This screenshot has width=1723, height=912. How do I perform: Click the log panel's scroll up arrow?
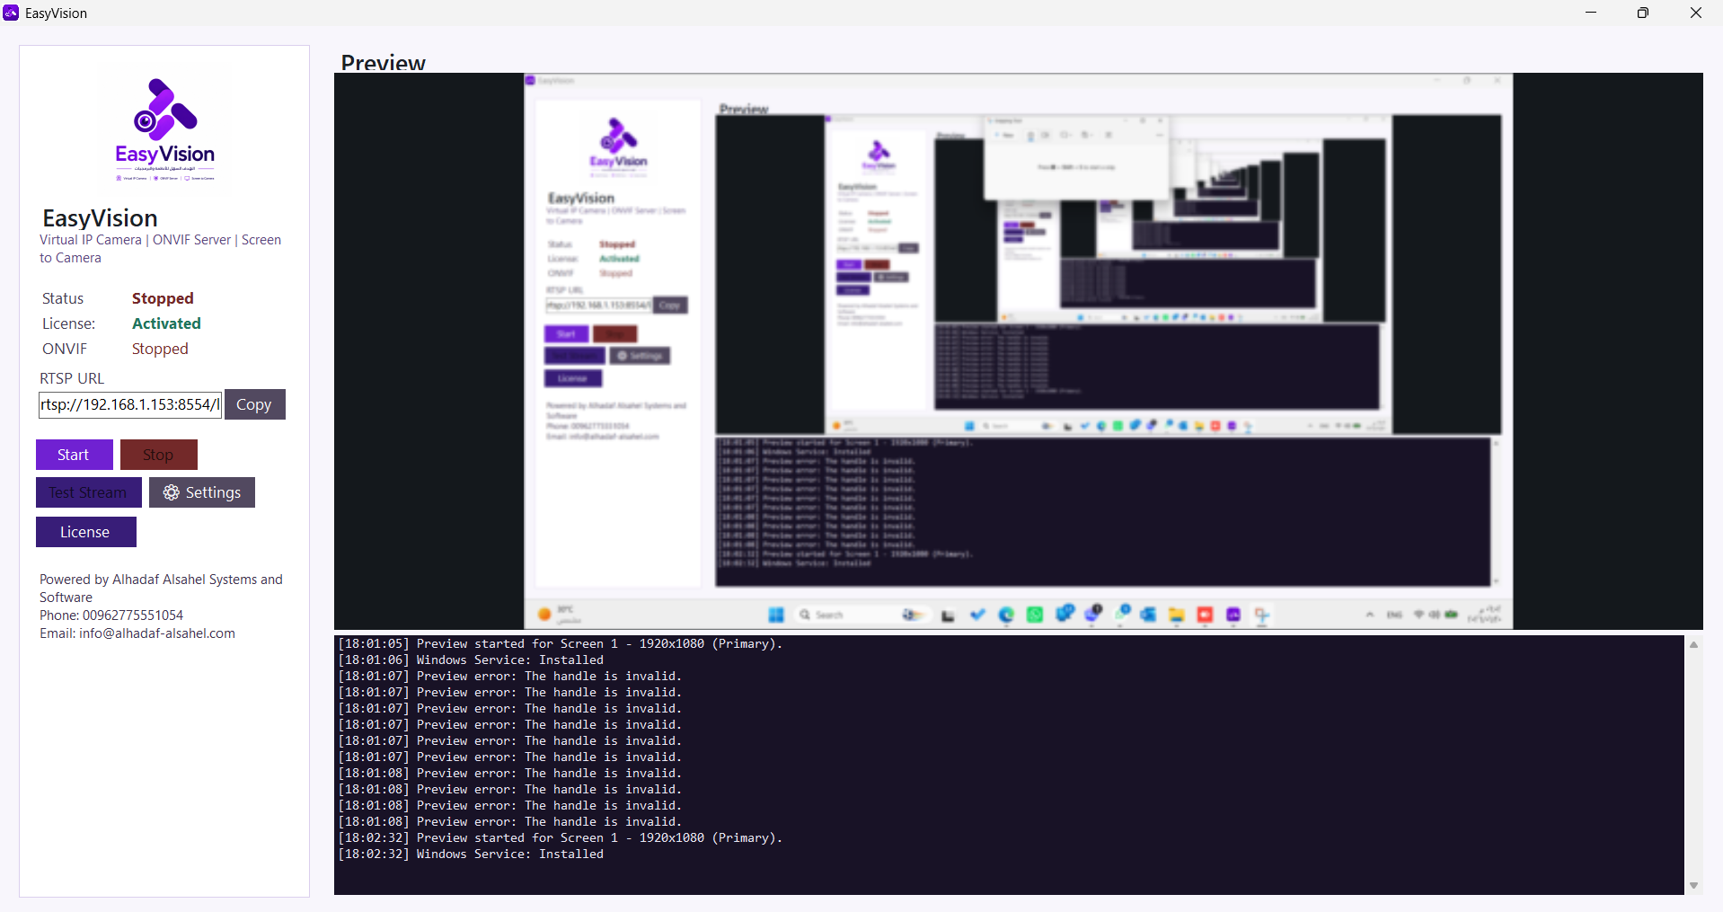pos(1693,644)
